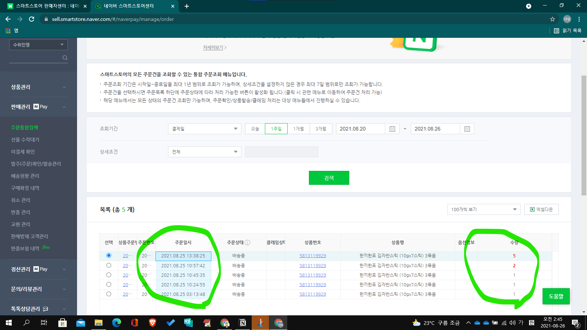Reload the page

point(32,19)
